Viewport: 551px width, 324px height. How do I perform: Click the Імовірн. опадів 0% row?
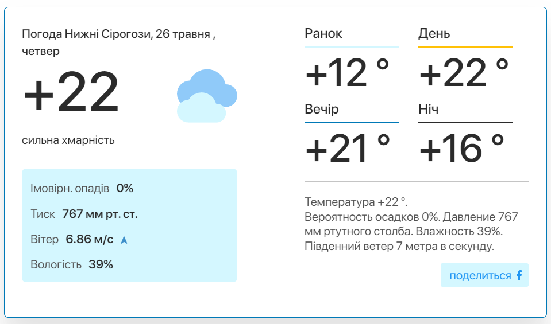[82, 188]
